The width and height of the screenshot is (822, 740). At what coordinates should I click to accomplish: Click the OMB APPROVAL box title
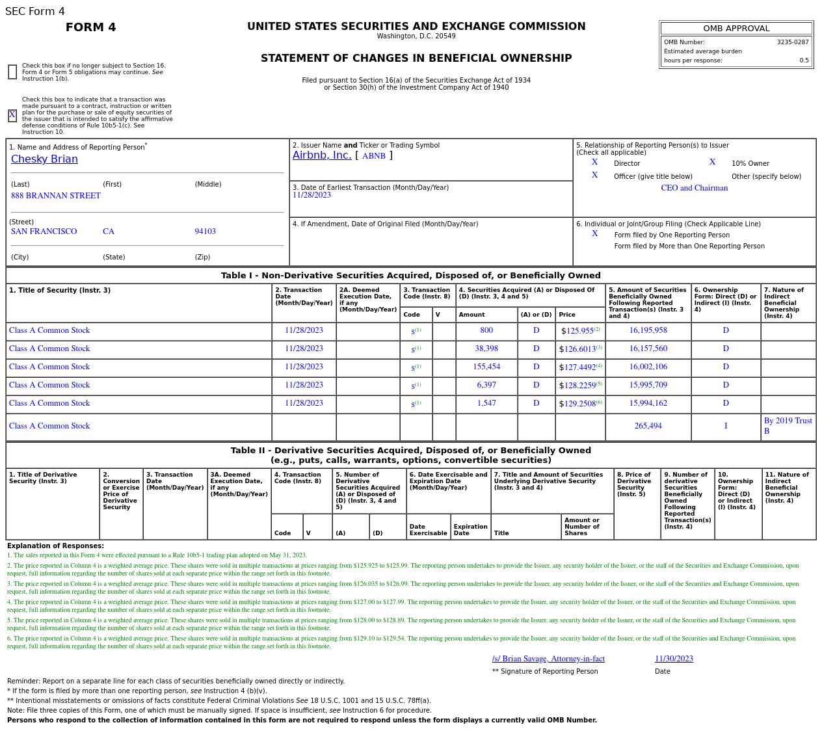[736, 29]
